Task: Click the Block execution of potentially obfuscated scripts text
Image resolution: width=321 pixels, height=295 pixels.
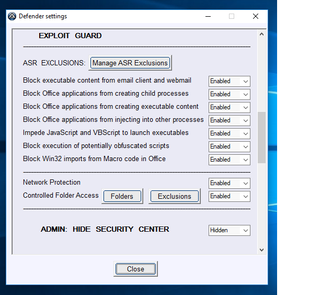Action: (x=96, y=145)
